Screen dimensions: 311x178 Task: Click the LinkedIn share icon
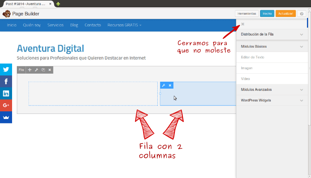pyautogui.click(x=6, y=93)
